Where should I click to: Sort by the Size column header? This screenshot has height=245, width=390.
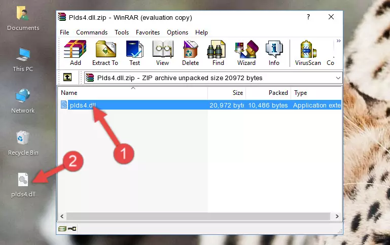(227, 93)
